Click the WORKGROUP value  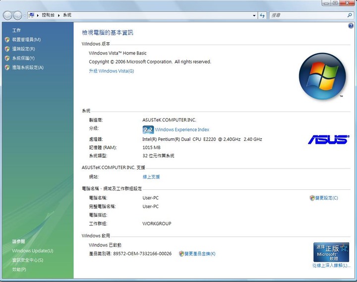[x=157, y=224]
